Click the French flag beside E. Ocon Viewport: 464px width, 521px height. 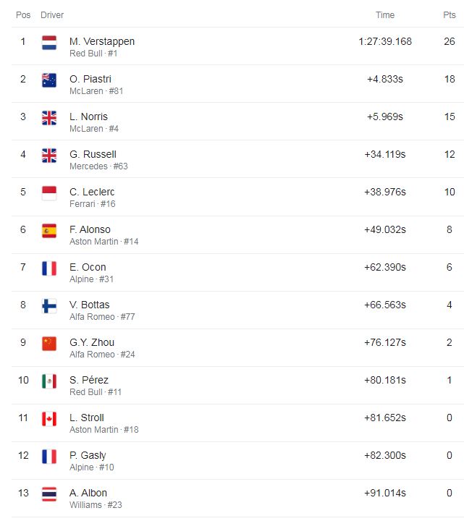click(49, 268)
